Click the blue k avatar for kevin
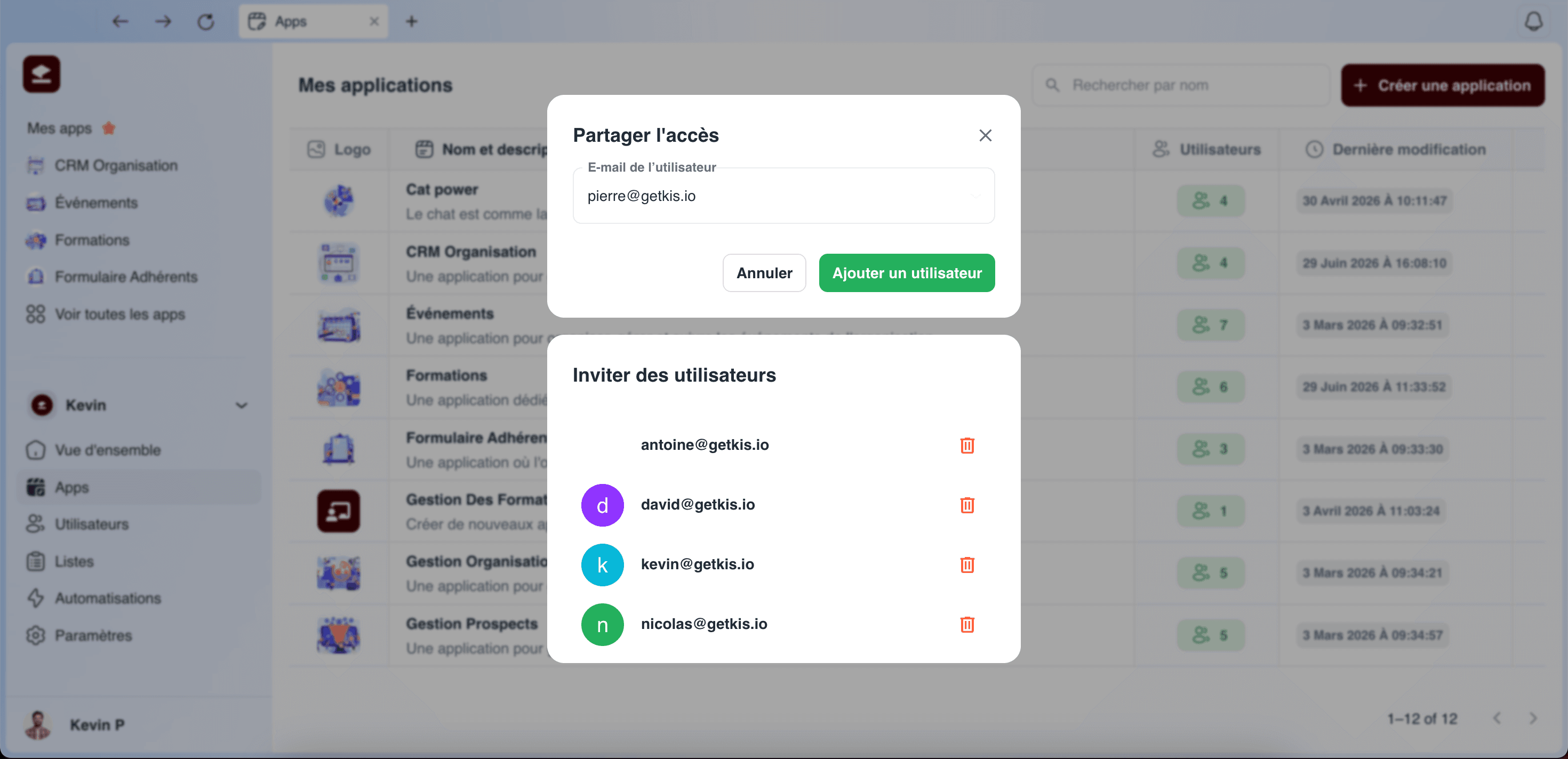This screenshot has height=759, width=1568. point(602,565)
